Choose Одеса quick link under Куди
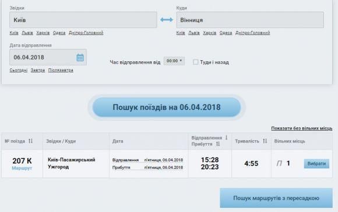Viewport: 338px width, 212px height. coord(226,33)
